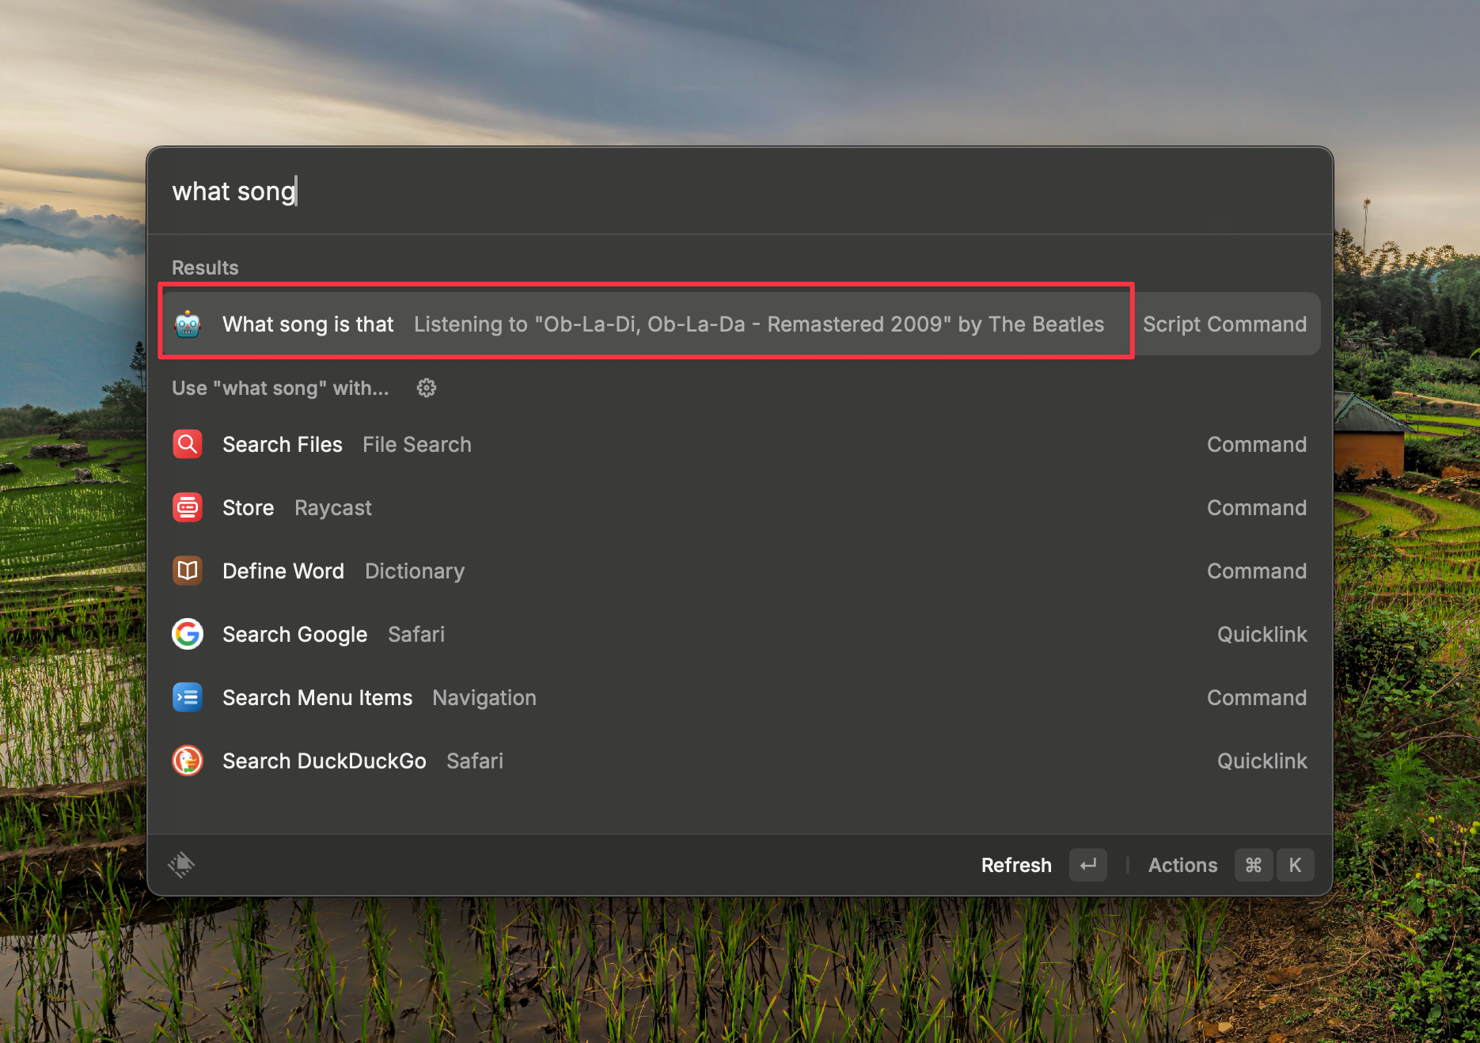Click the Return key badge beside Refresh
Viewport: 1480px width, 1043px height.
click(1088, 865)
